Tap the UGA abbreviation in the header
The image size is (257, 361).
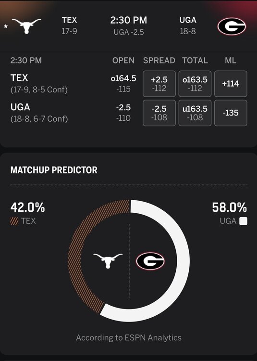pos(188,20)
